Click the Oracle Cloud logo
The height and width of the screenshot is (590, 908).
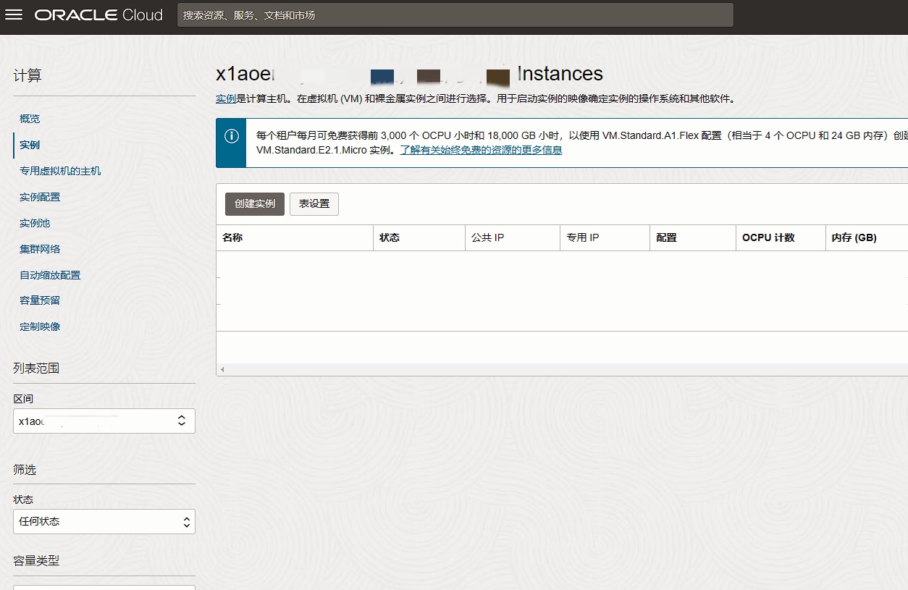click(x=98, y=15)
